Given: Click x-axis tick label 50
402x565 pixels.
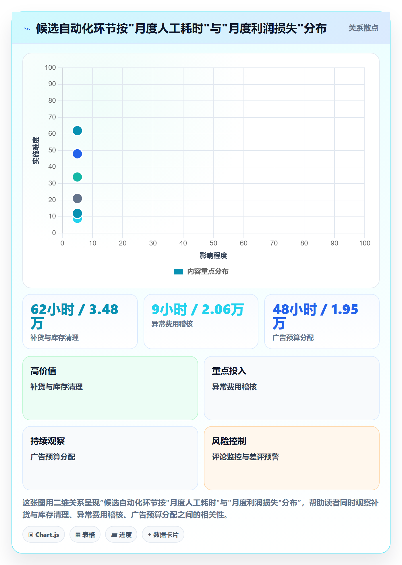Looking at the screenshot, I should (213, 243).
